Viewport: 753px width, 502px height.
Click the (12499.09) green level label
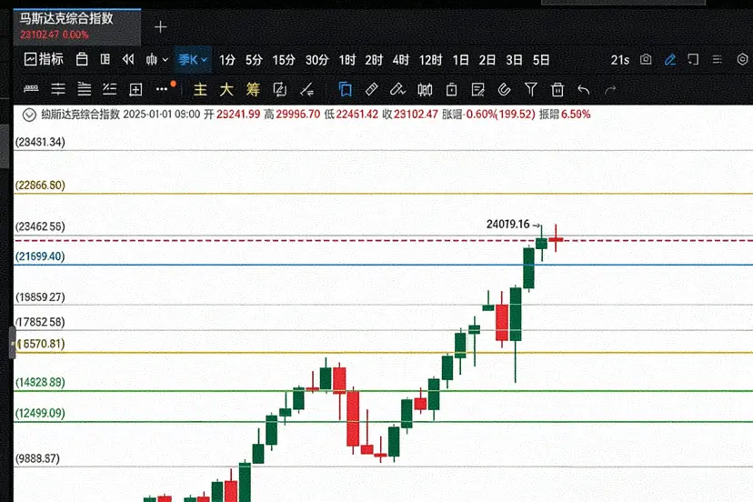[x=40, y=413]
